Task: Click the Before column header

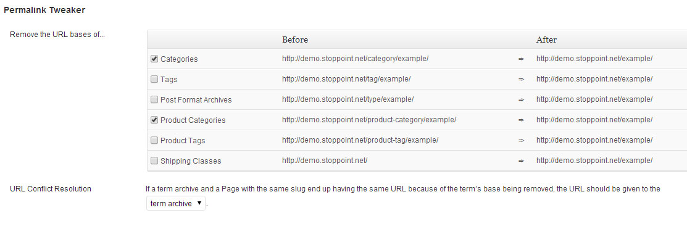Action: tap(295, 40)
